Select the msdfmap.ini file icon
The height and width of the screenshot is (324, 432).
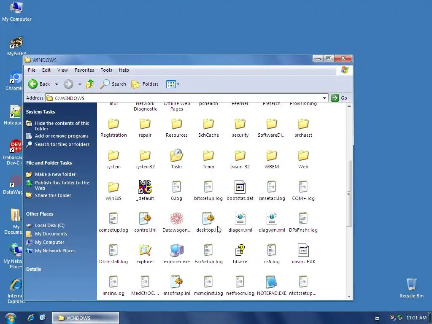(177, 282)
